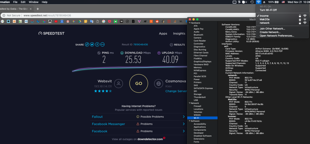Select Applications under Software
This screenshot has width=310, height=144.
pyautogui.click(x=200, y=127)
